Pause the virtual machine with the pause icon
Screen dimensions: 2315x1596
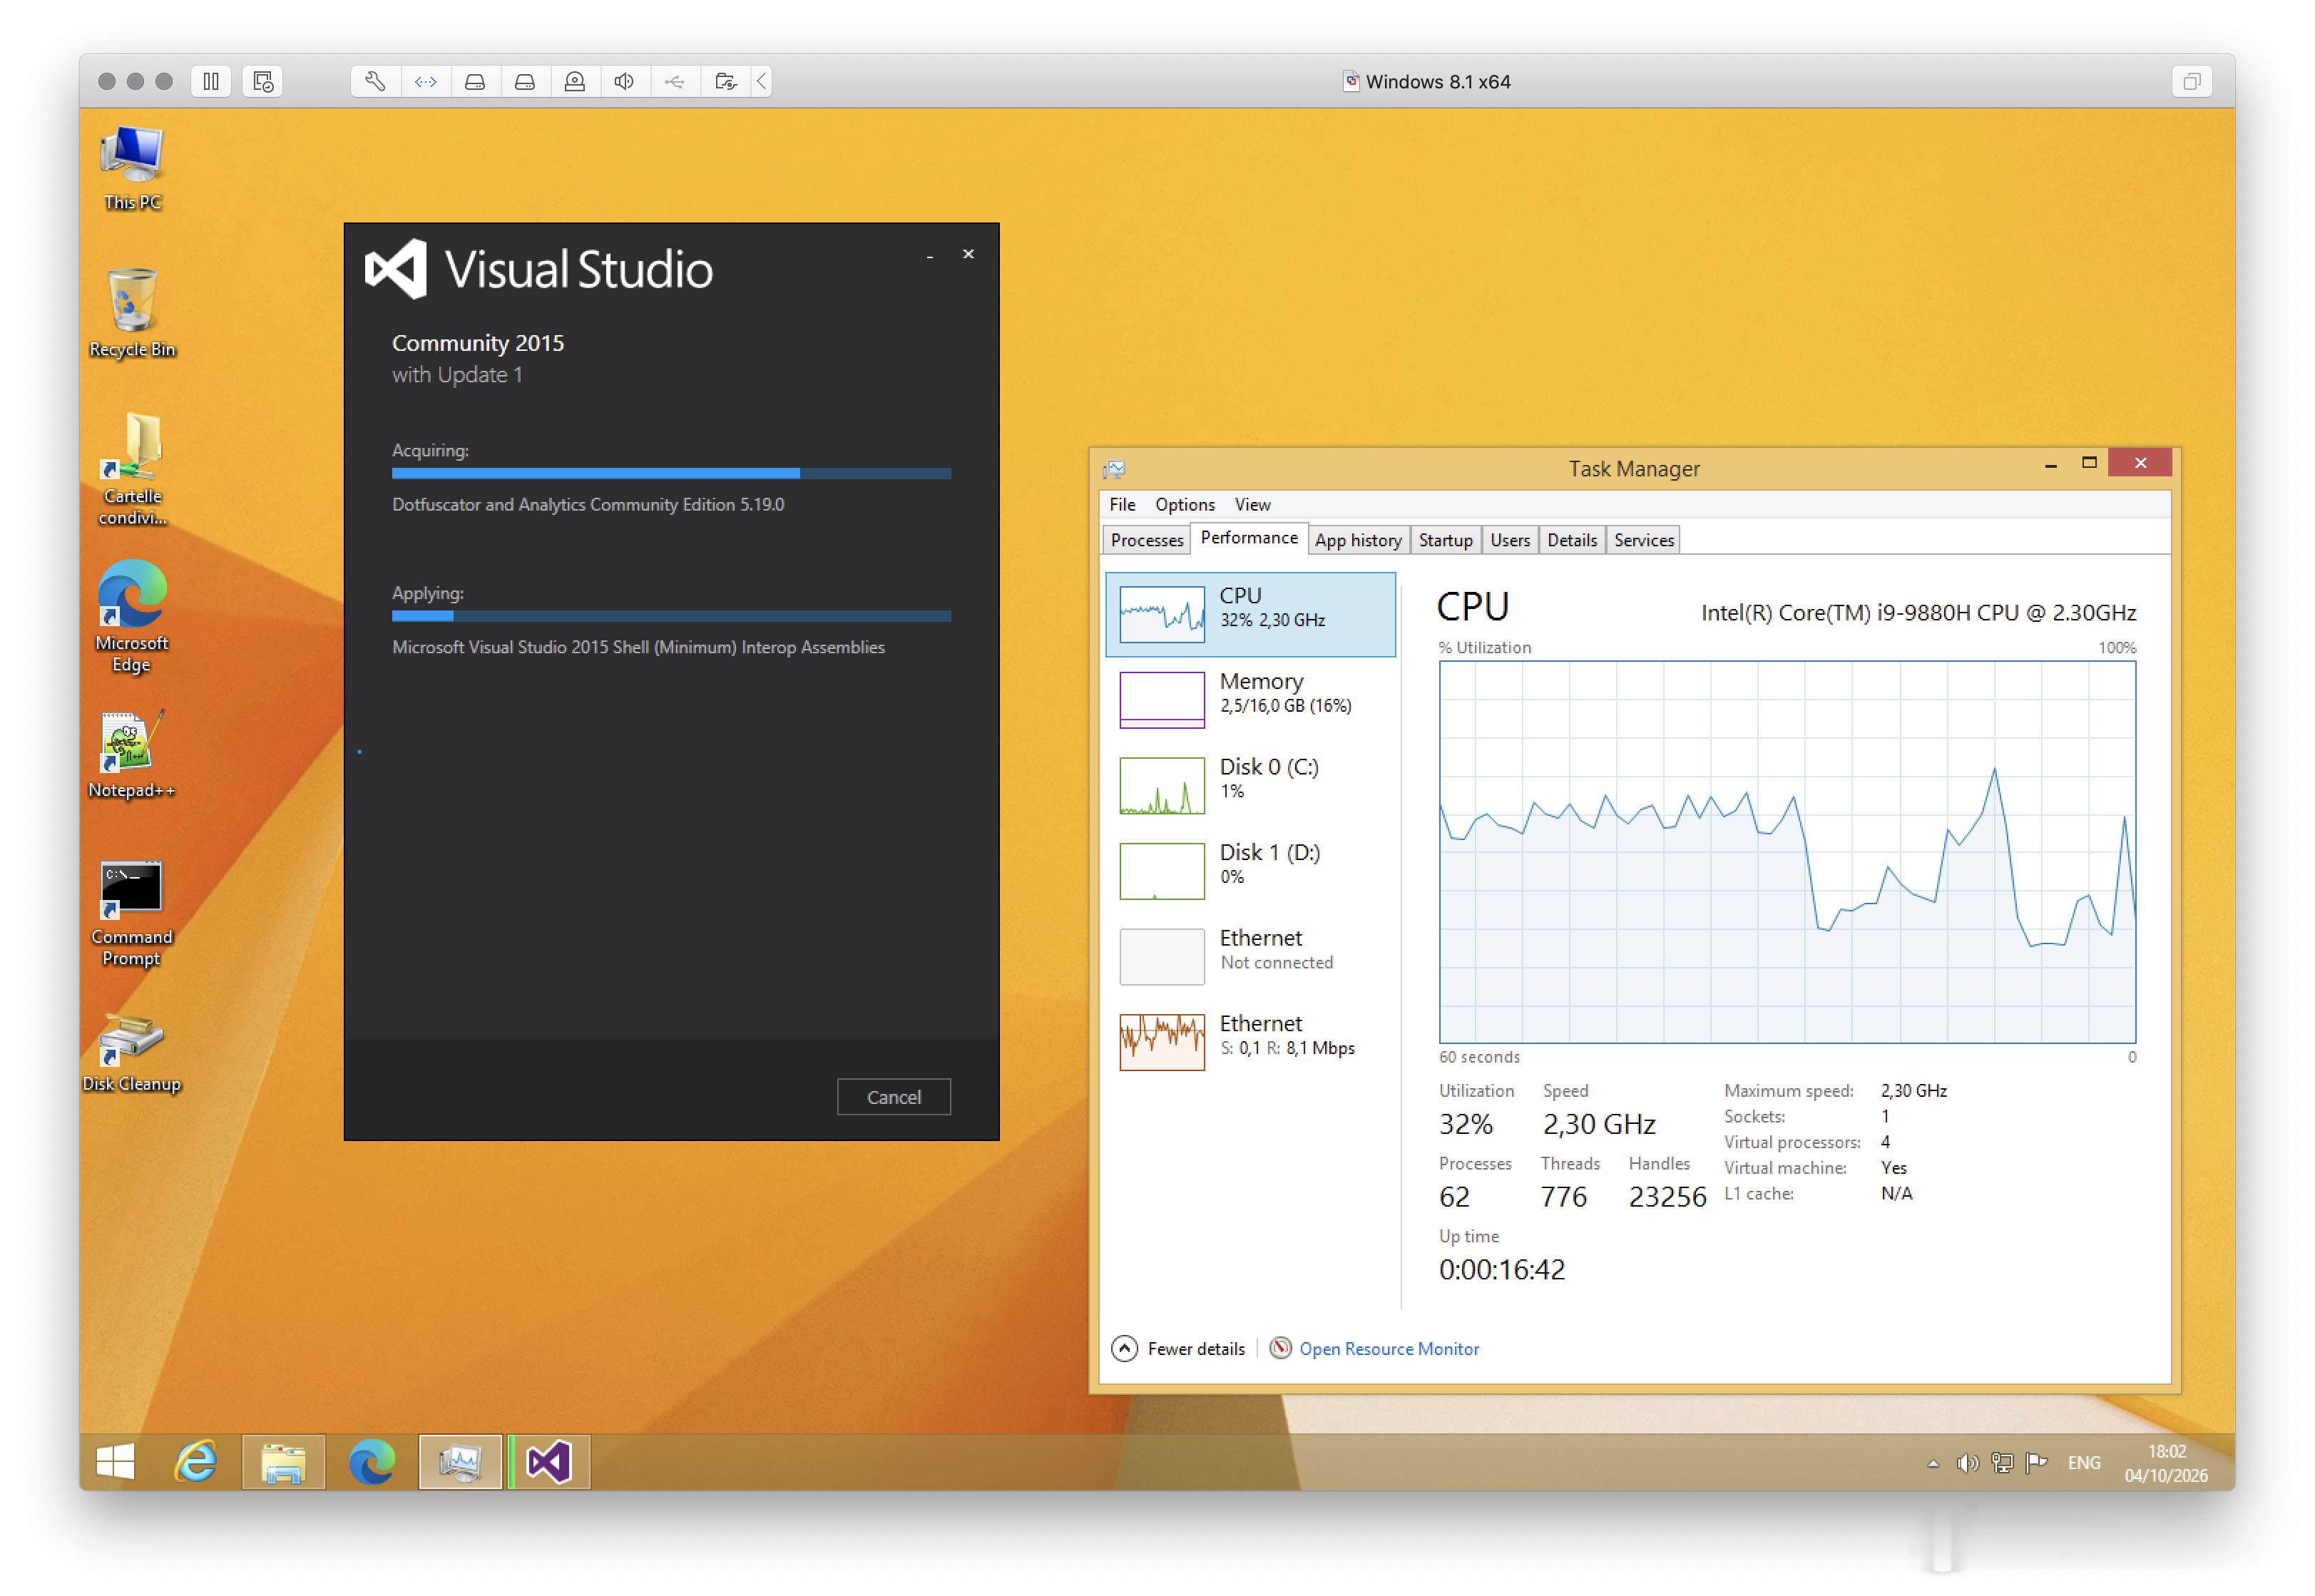pyautogui.click(x=211, y=82)
